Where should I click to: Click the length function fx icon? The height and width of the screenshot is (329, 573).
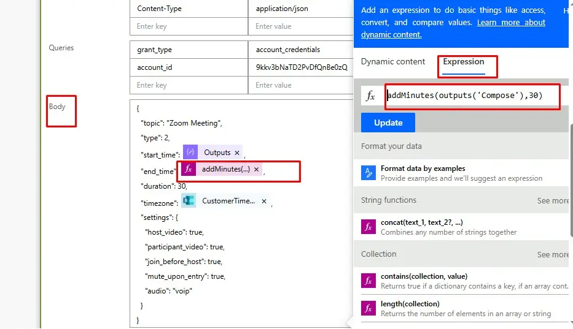coord(368,309)
